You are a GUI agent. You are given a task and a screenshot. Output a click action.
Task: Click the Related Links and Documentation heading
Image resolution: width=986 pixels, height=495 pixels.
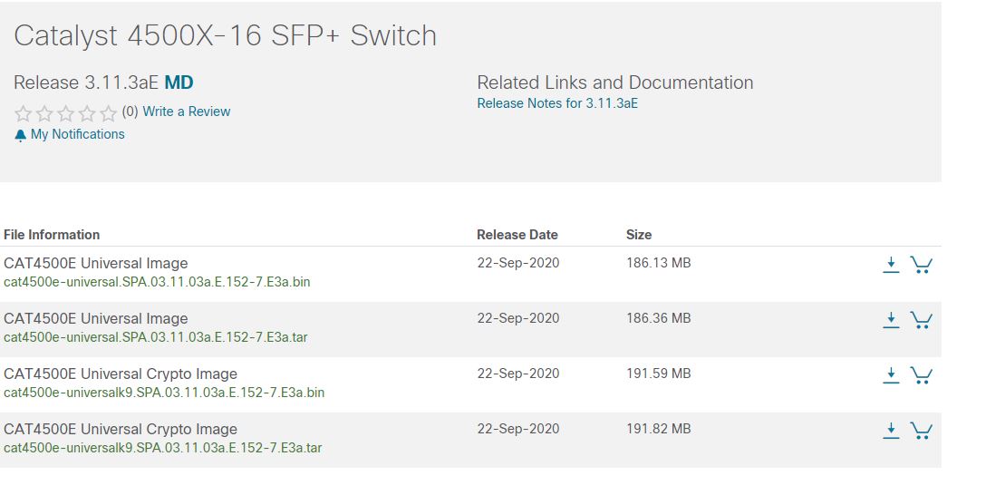(x=615, y=82)
